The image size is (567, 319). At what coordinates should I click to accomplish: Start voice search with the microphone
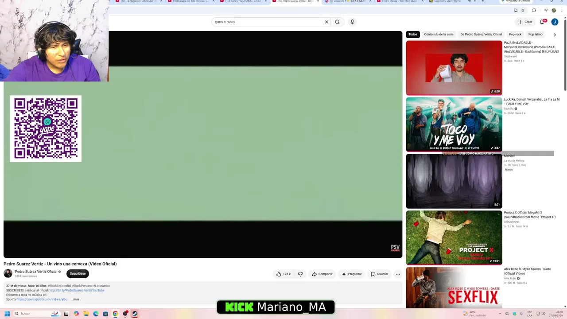click(x=352, y=22)
